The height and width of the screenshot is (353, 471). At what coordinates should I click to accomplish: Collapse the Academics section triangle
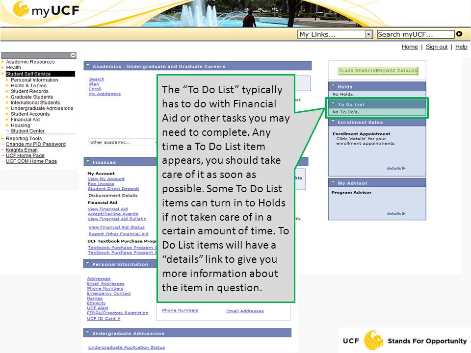pos(88,65)
